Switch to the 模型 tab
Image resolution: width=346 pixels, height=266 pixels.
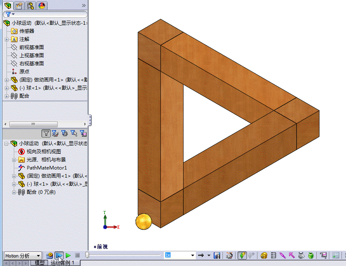pyautogui.click(x=39, y=263)
